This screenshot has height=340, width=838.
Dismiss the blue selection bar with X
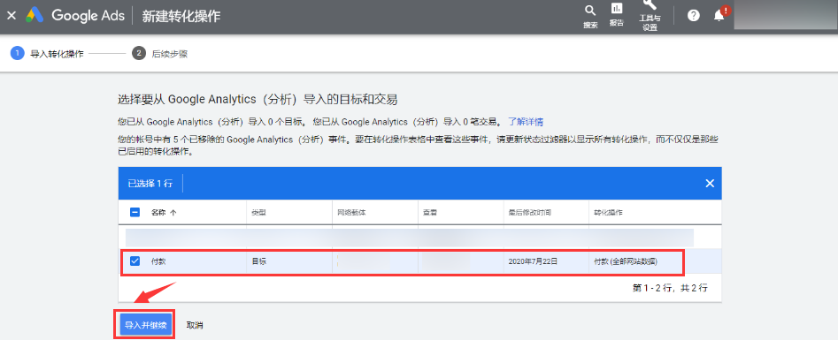pos(710,183)
